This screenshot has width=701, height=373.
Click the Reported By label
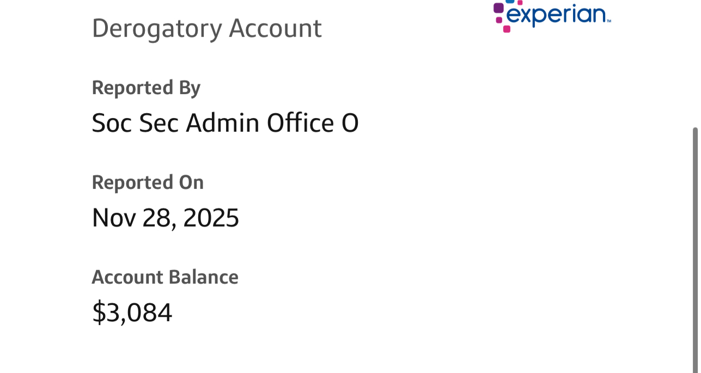click(x=146, y=88)
